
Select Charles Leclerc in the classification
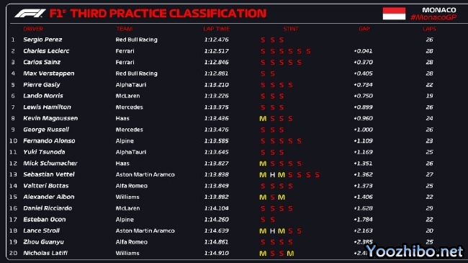coord(46,51)
